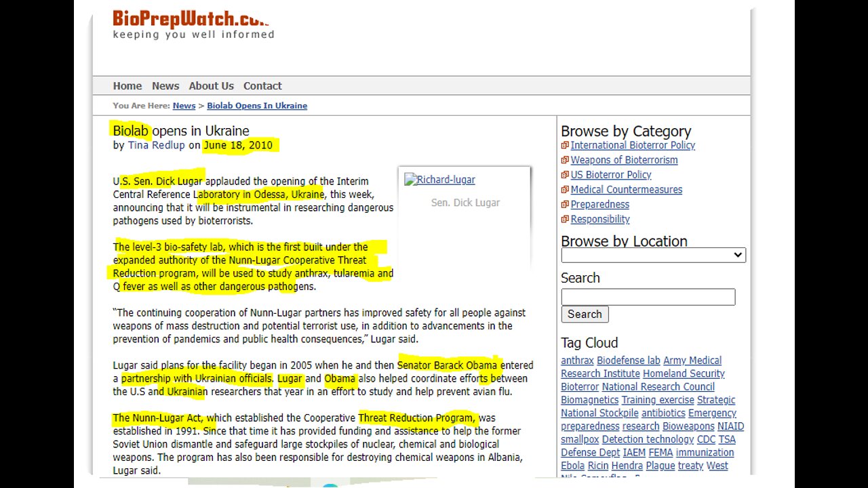Select the Plague tag
Viewport: 868px width, 488px height.
pos(660,466)
